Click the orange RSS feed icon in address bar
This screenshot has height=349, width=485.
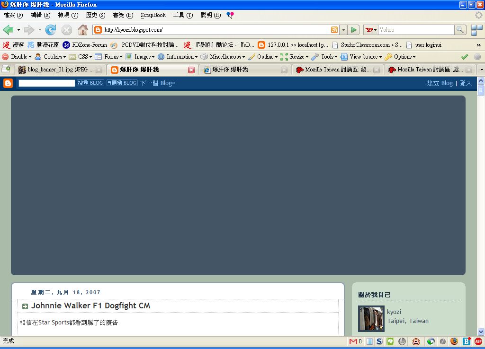point(334,30)
